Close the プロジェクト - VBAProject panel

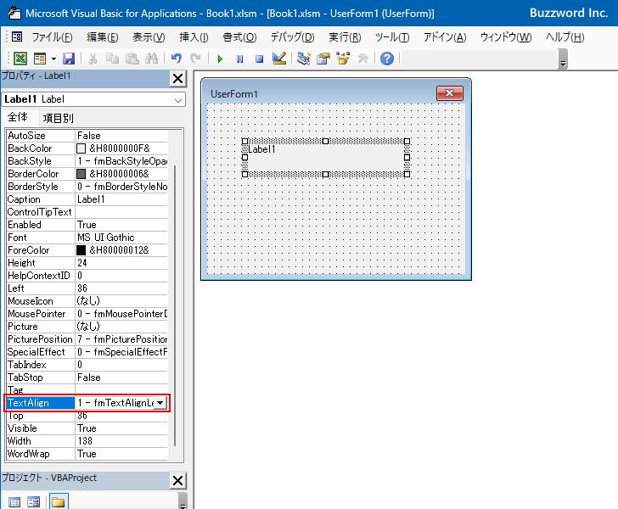tap(177, 481)
